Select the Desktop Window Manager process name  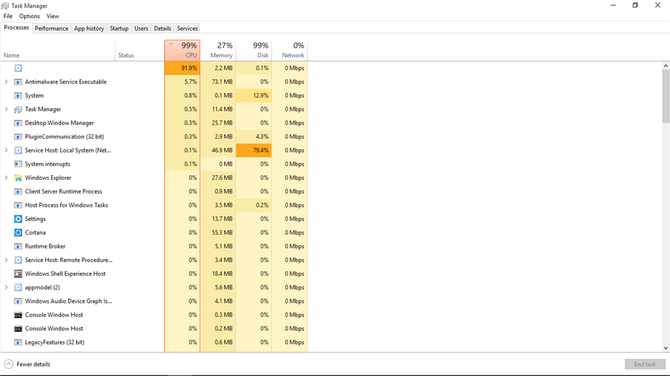tap(60, 123)
